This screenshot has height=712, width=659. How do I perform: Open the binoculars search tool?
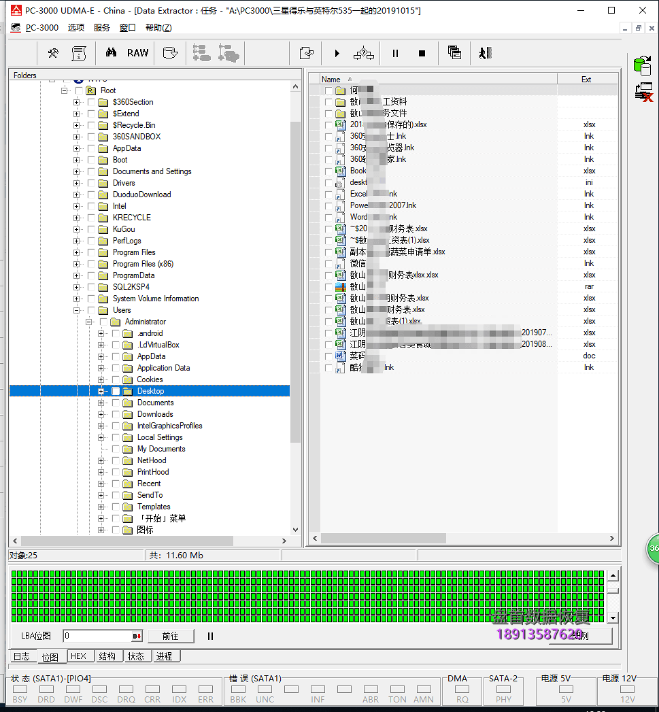click(x=111, y=52)
